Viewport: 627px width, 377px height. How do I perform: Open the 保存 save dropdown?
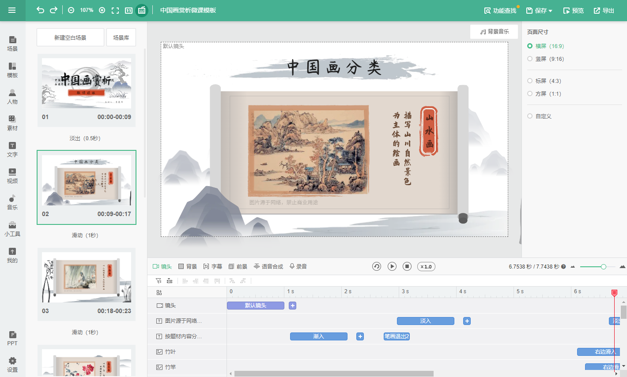click(540, 10)
